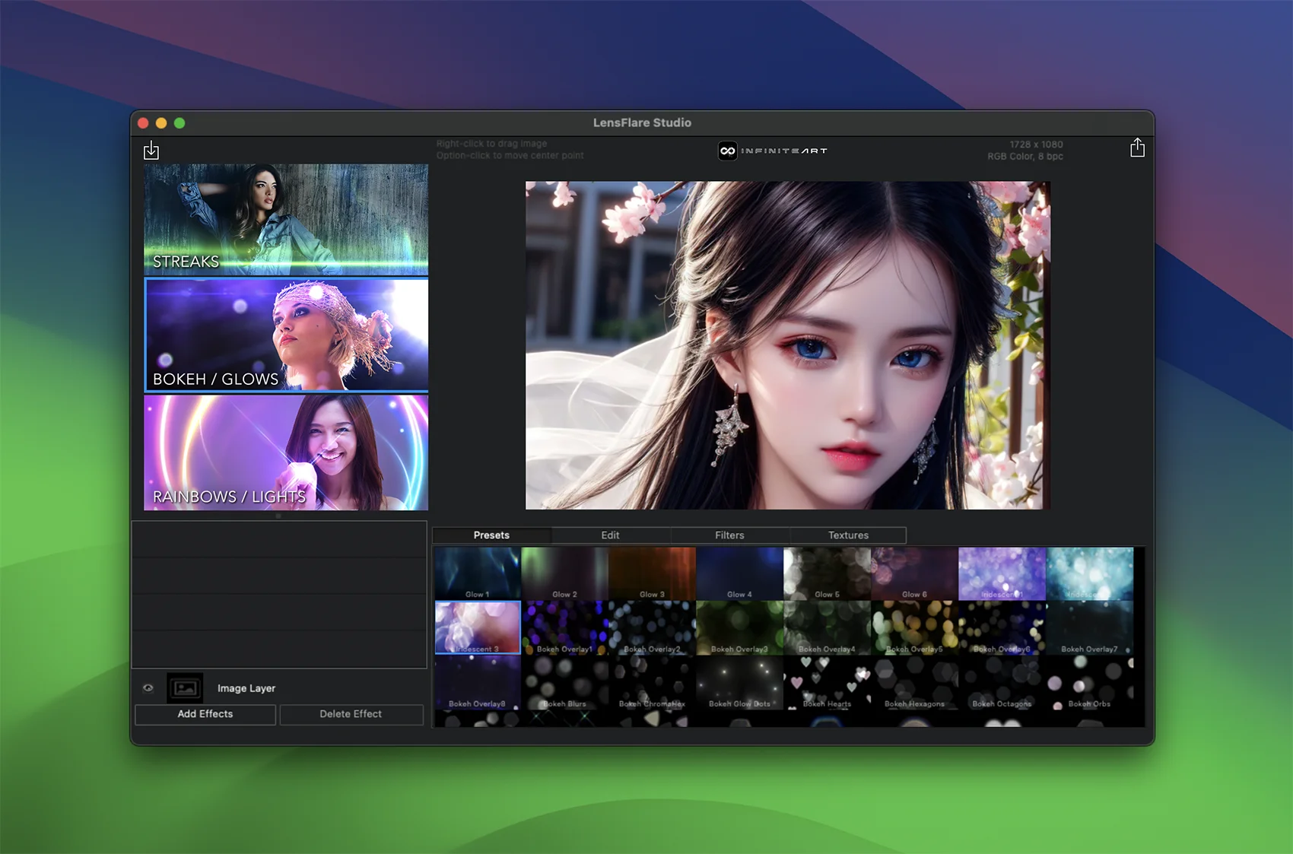Screen dimensions: 1293x854
Task: Apply the Bokeh Octagons preset
Action: 1002,682
